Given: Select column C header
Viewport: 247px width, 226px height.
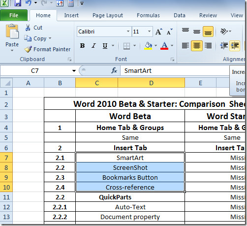Looking at the screenshot, I should (97, 83).
